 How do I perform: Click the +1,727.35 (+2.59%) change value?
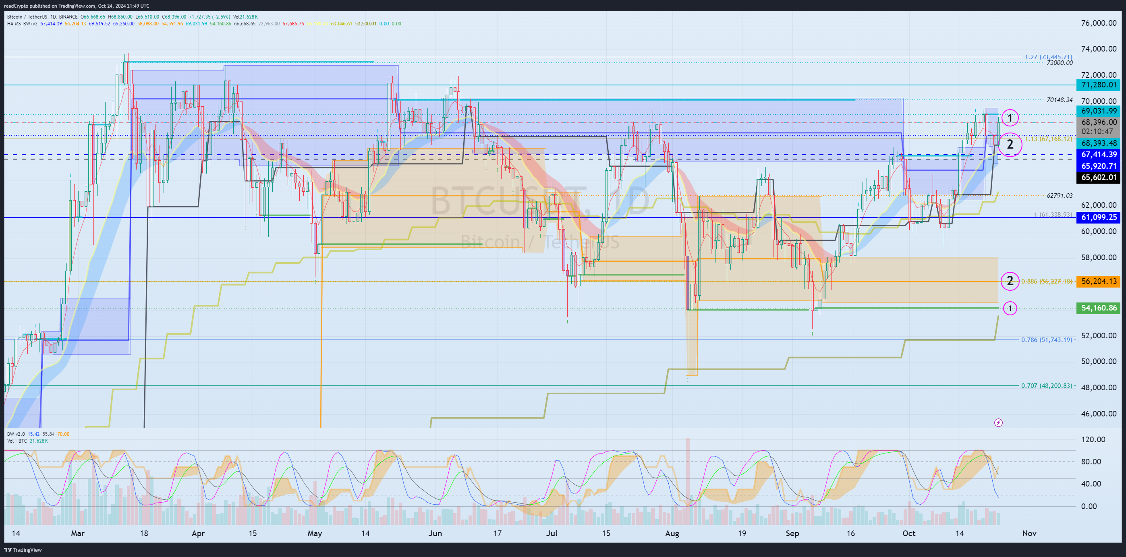pos(209,17)
